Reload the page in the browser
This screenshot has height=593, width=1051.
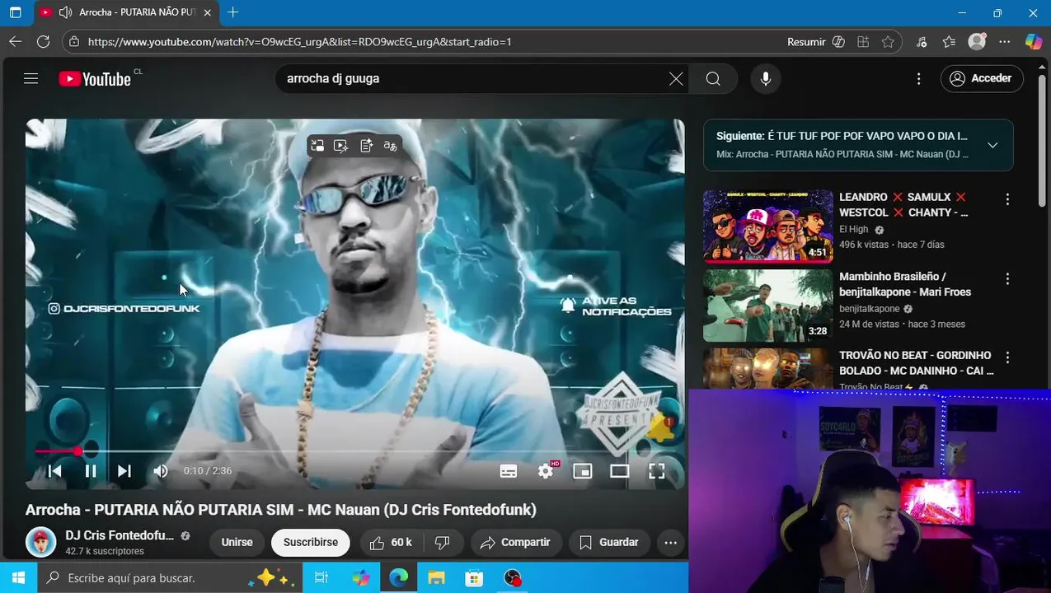[44, 41]
